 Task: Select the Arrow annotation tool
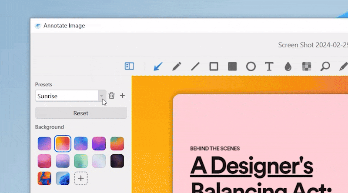158,67
